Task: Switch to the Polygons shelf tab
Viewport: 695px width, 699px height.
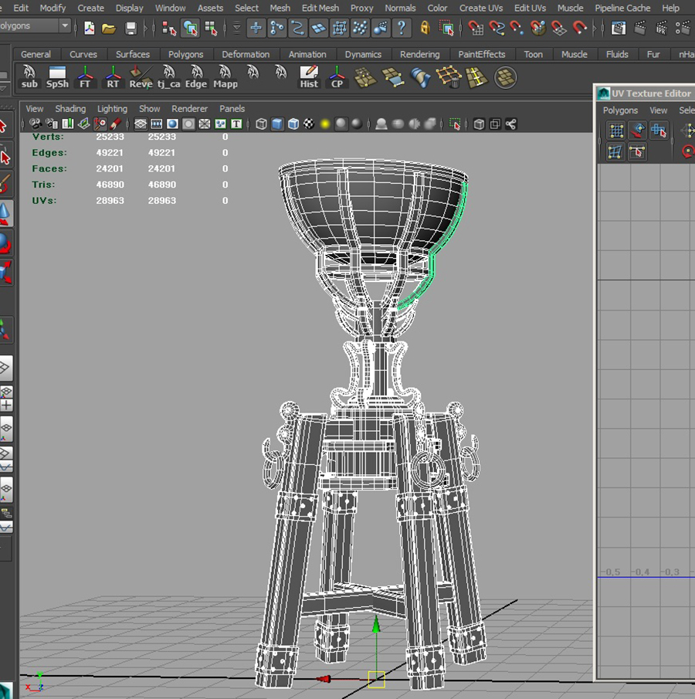Action: coord(185,54)
